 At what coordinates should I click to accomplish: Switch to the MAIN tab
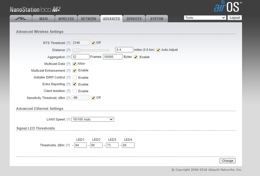click(x=44, y=19)
